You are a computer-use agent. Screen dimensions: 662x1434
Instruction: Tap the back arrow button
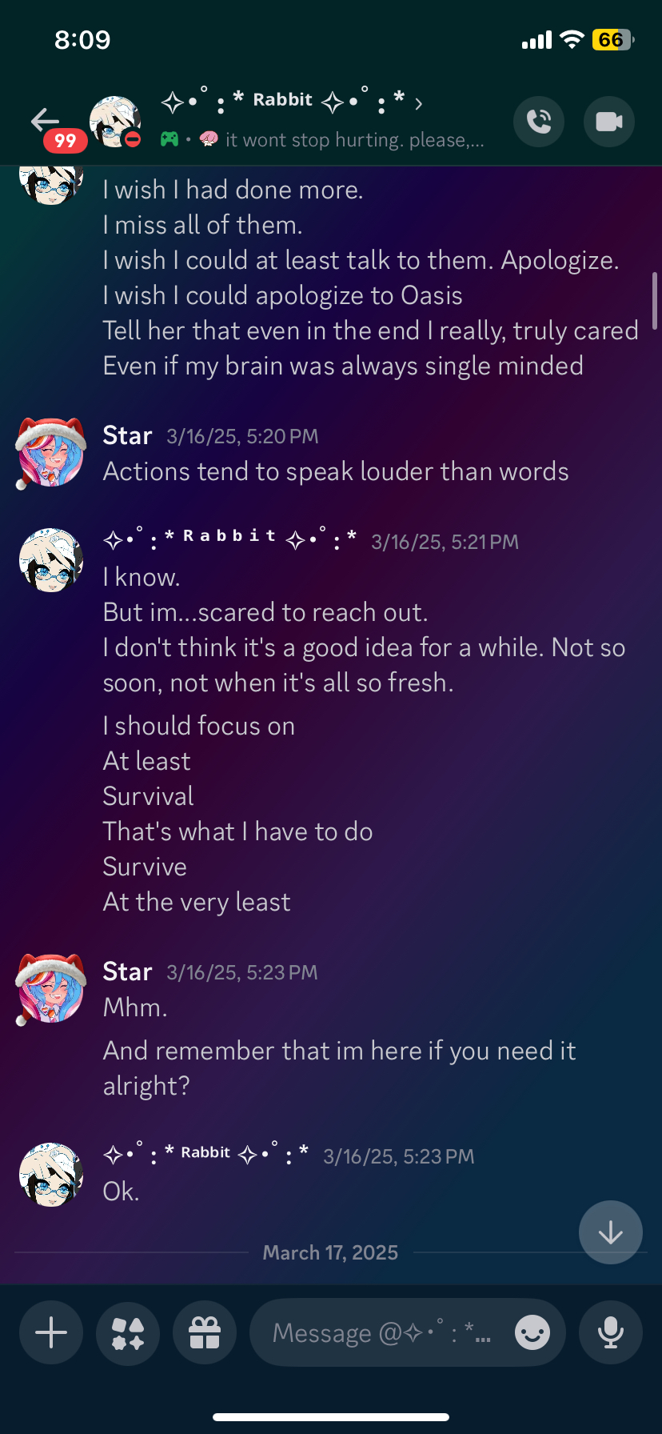[45, 120]
